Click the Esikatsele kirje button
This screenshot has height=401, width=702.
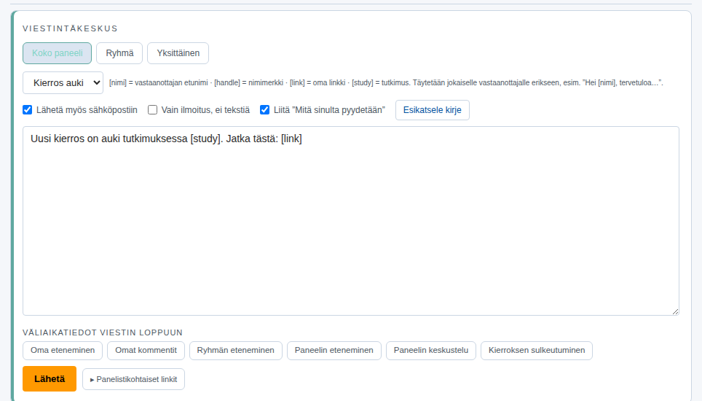[x=432, y=110]
